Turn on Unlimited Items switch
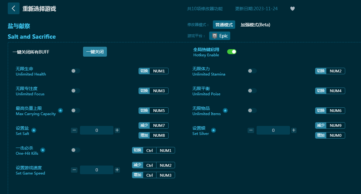 (x=252, y=110)
